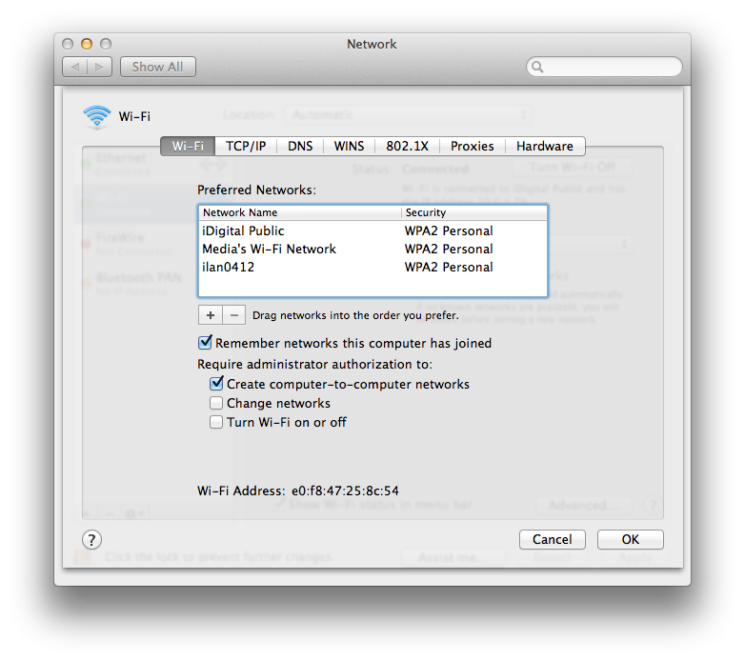Select the WINS tab
This screenshot has width=745, height=661.
point(350,147)
